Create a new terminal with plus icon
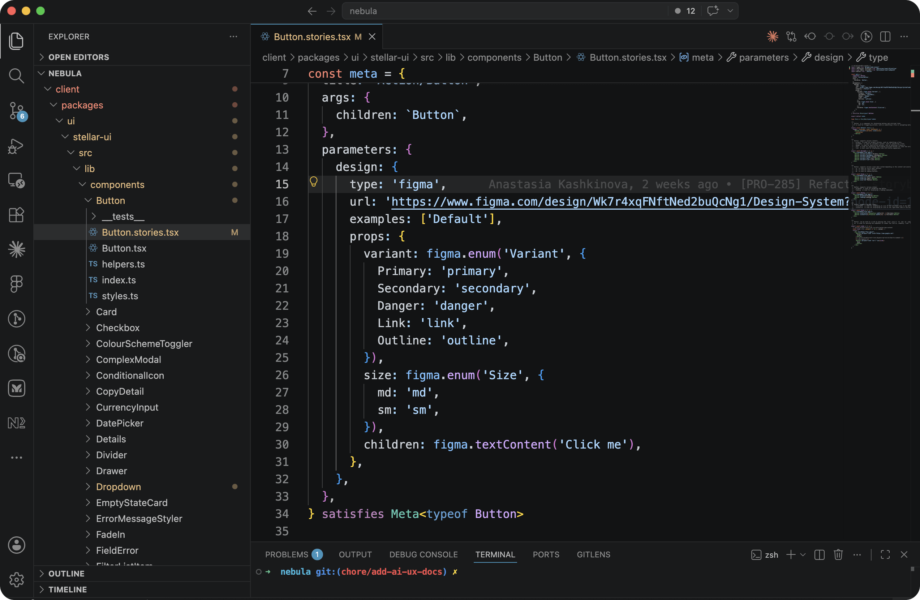The width and height of the screenshot is (920, 600). [x=791, y=554]
